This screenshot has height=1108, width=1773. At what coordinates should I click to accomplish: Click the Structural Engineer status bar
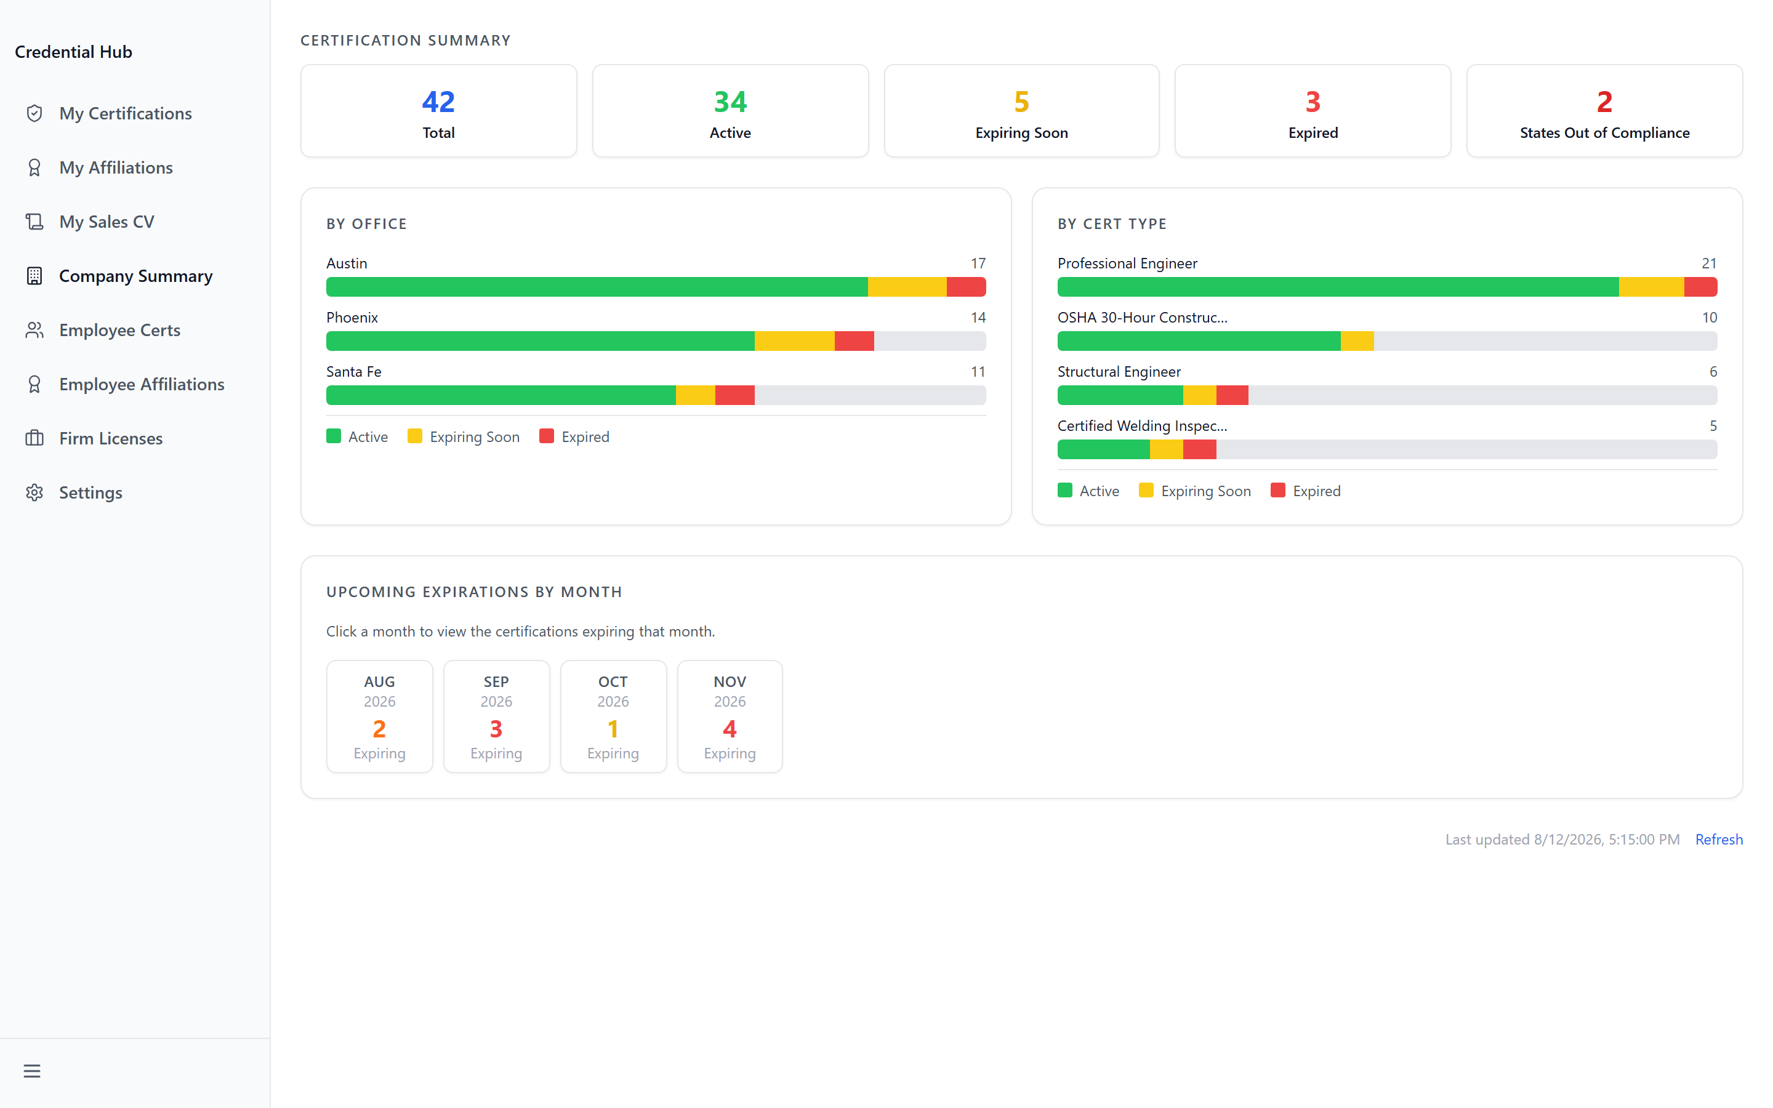[1387, 395]
